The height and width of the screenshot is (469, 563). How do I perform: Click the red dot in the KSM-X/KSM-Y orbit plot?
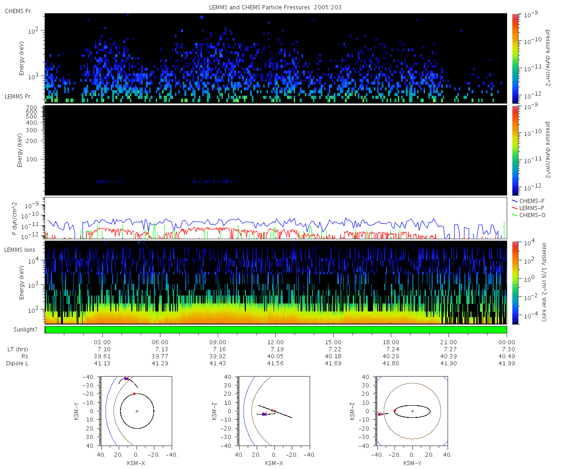coord(134,393)
